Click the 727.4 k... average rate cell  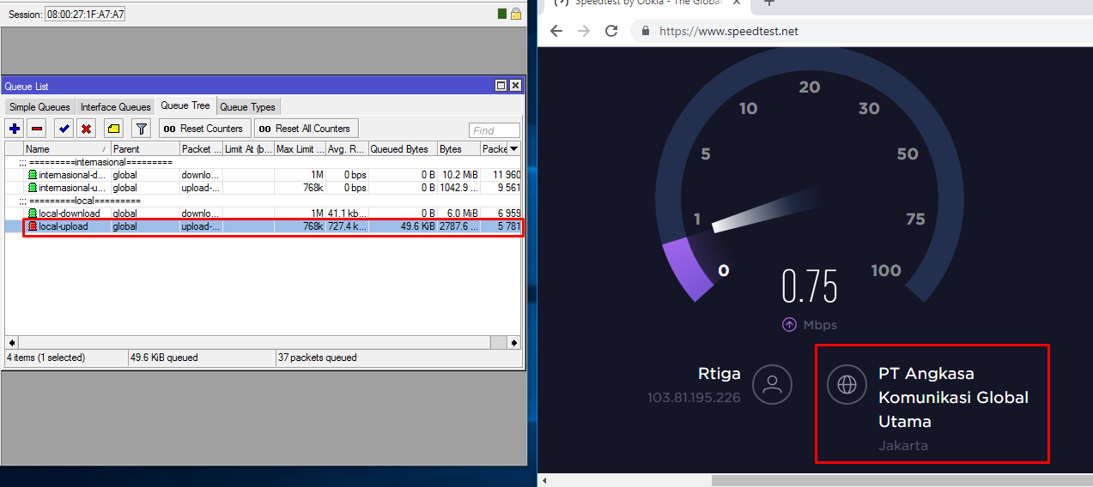pos(347,226)
